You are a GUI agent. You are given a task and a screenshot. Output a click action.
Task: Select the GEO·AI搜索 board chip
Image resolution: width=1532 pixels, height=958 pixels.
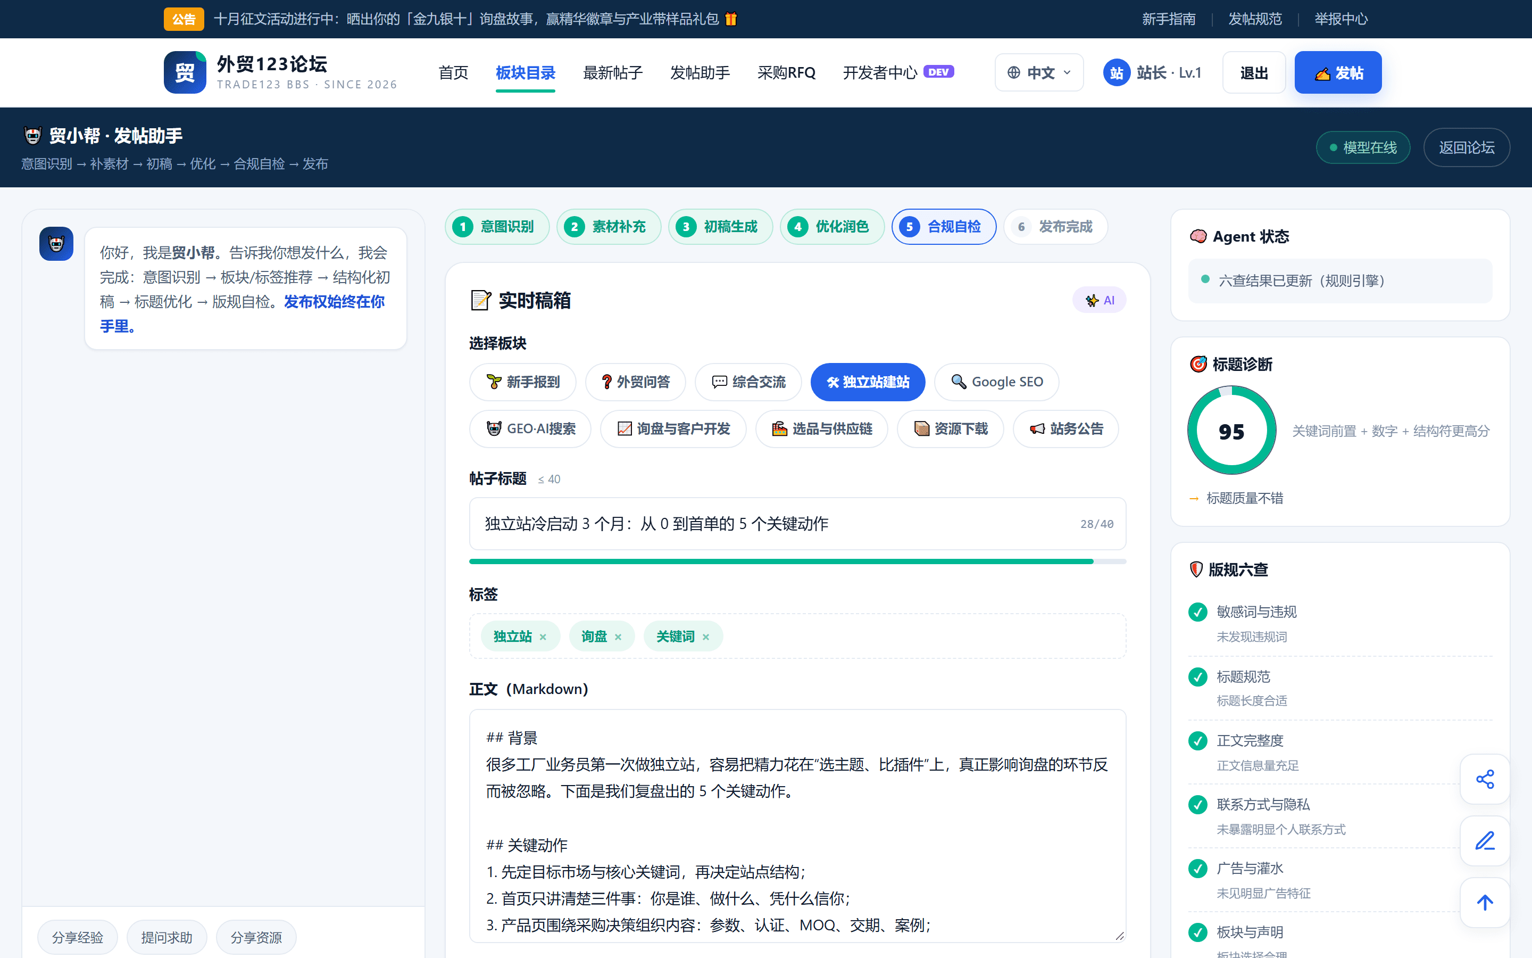click(x=530, y=429)
